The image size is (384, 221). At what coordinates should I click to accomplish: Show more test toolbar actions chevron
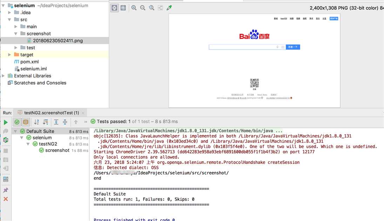[x=86, y=122]
